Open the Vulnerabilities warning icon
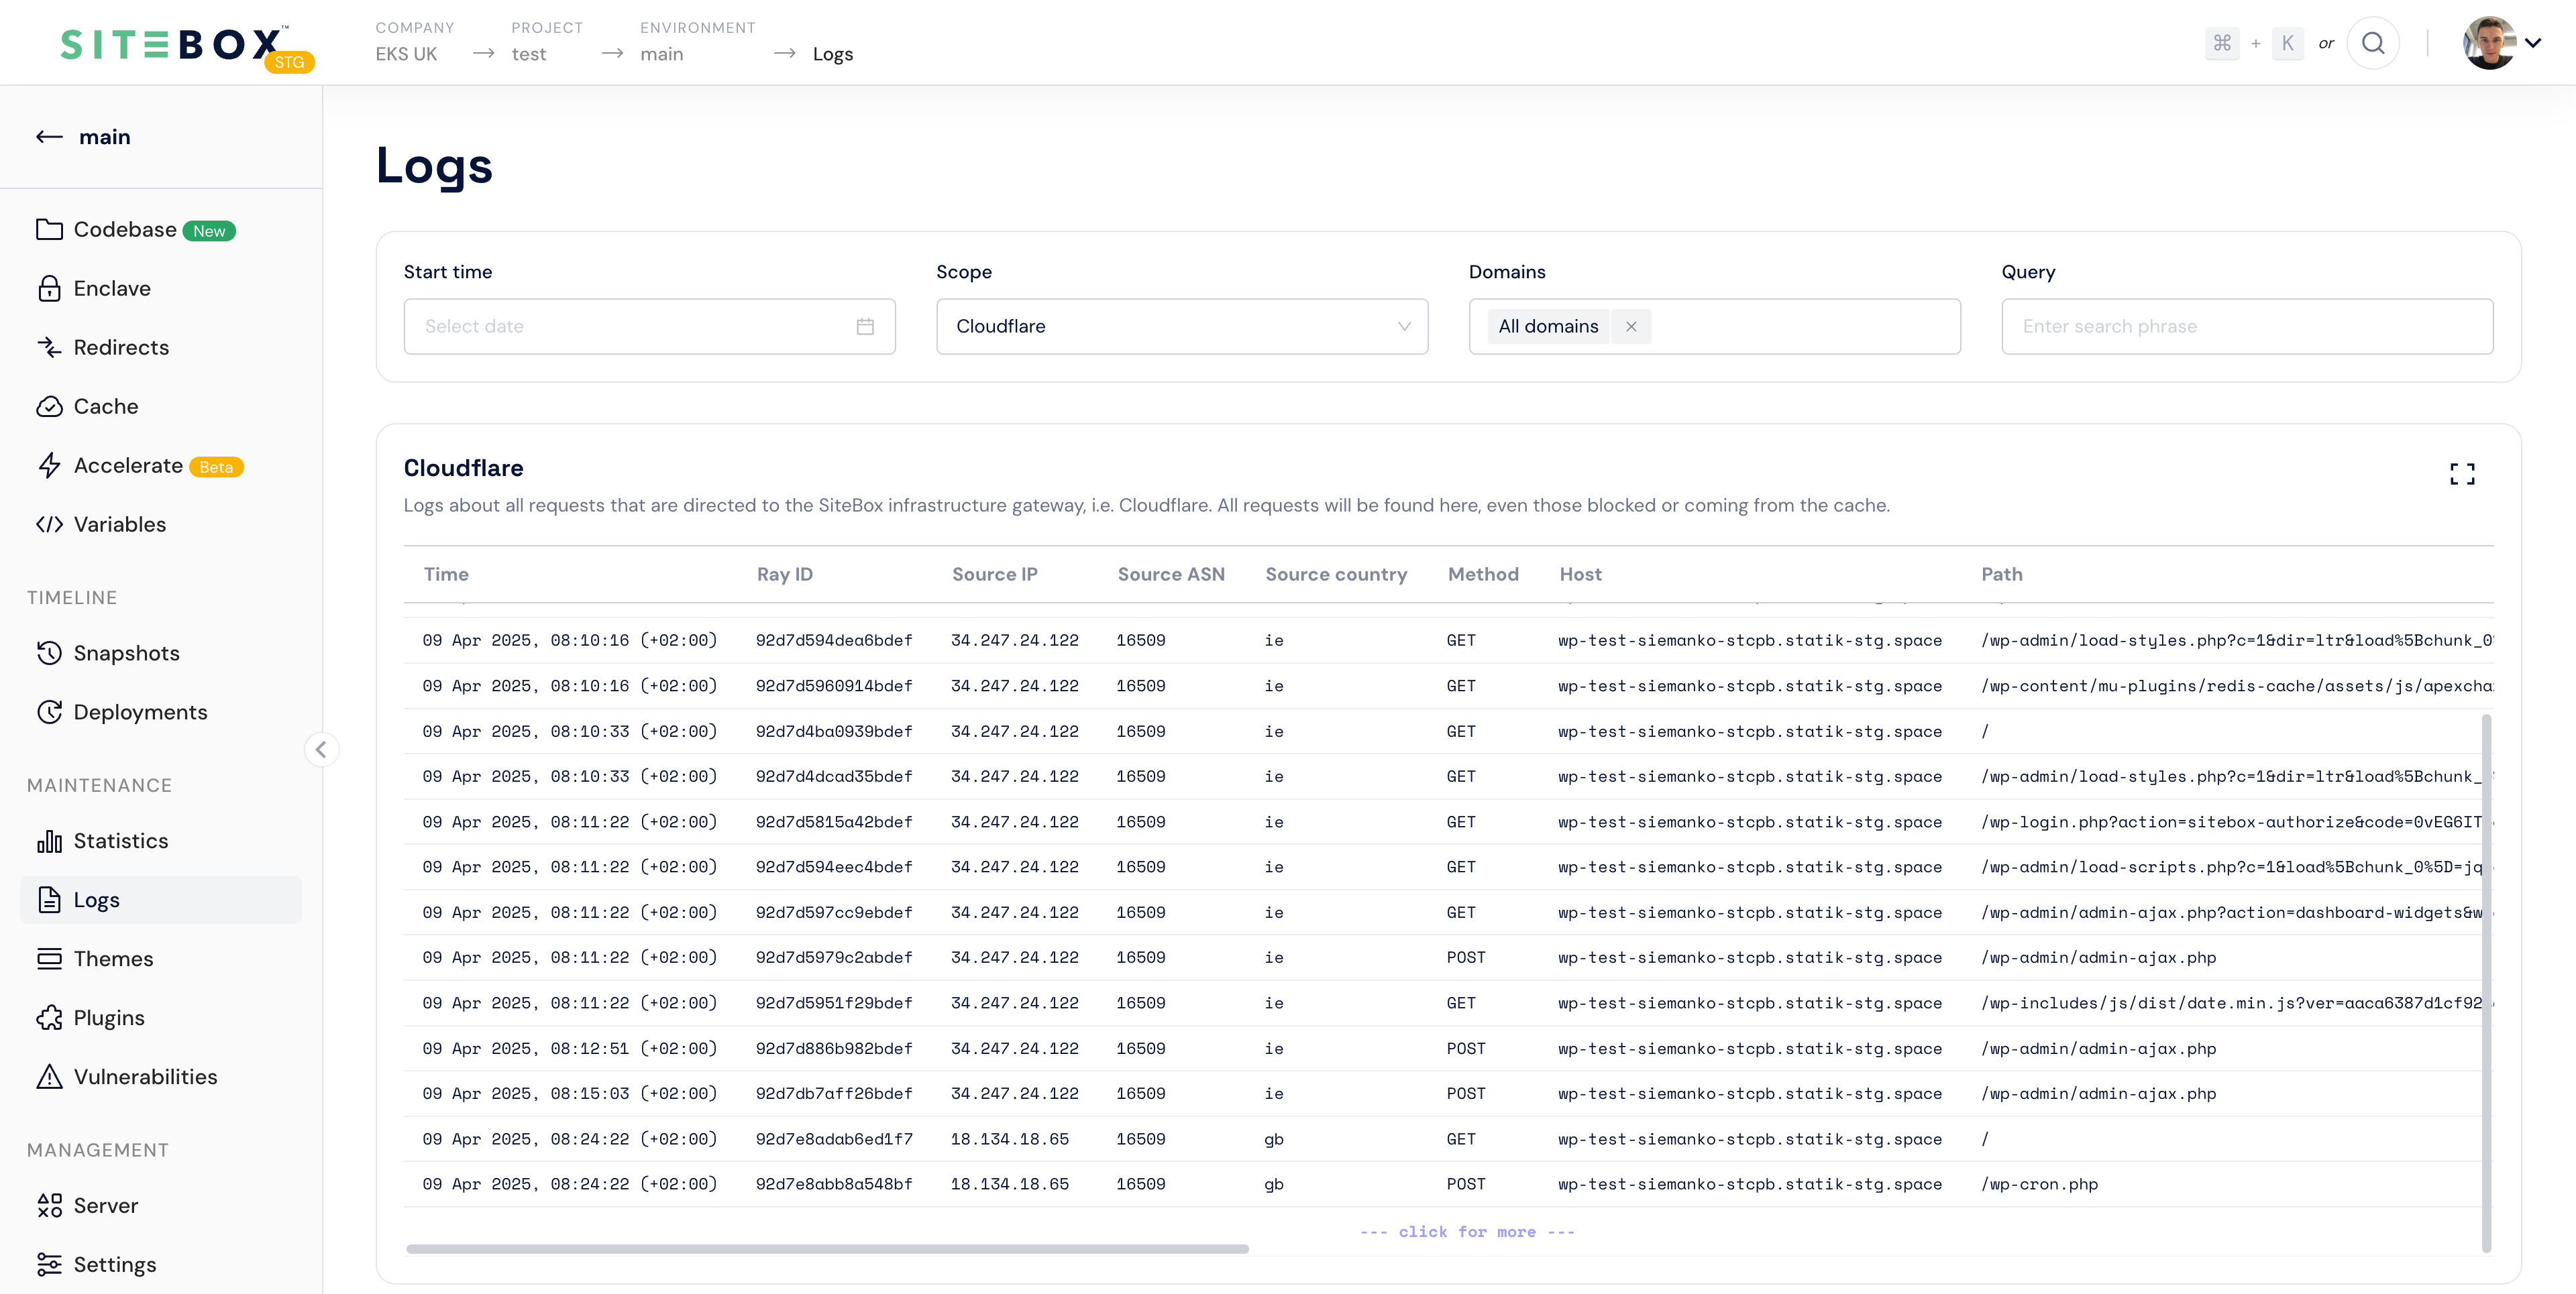This screenshot has height=1294, width=2576. click(49, 1077)
